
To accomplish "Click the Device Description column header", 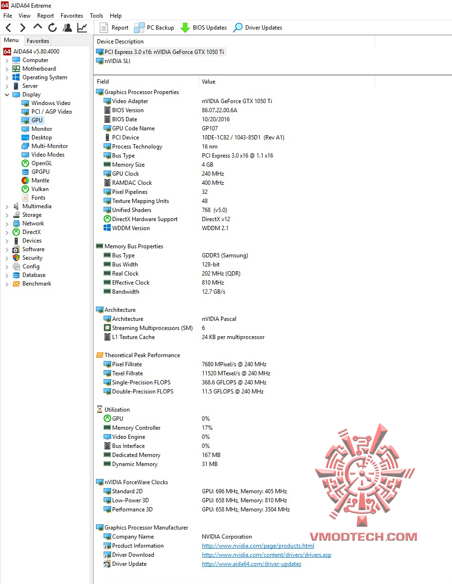I will pos(234,42).
